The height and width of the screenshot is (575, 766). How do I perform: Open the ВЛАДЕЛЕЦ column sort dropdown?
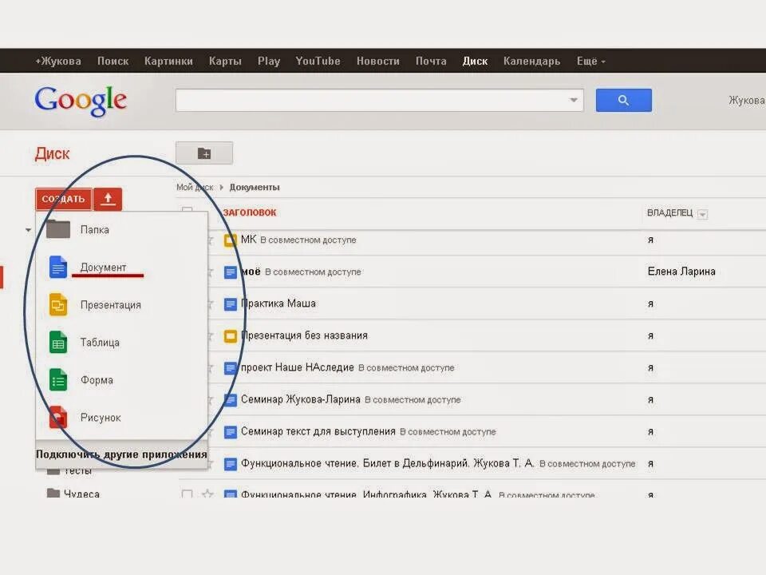pyautogui.click(x=702, y=214)
